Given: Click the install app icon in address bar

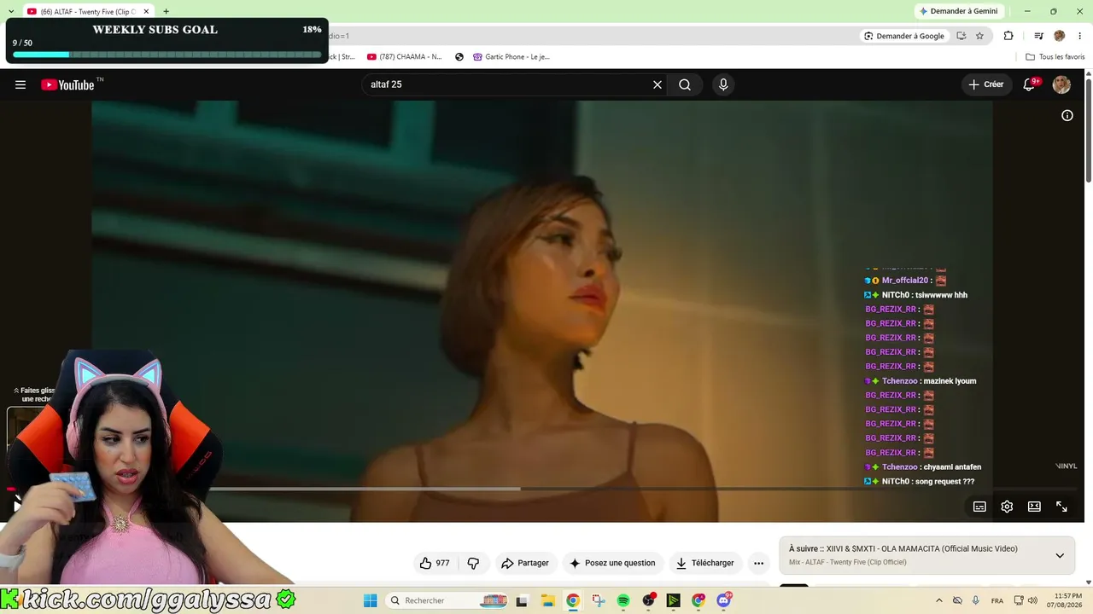Looking at the screenshot, I should tap(961, 36).
